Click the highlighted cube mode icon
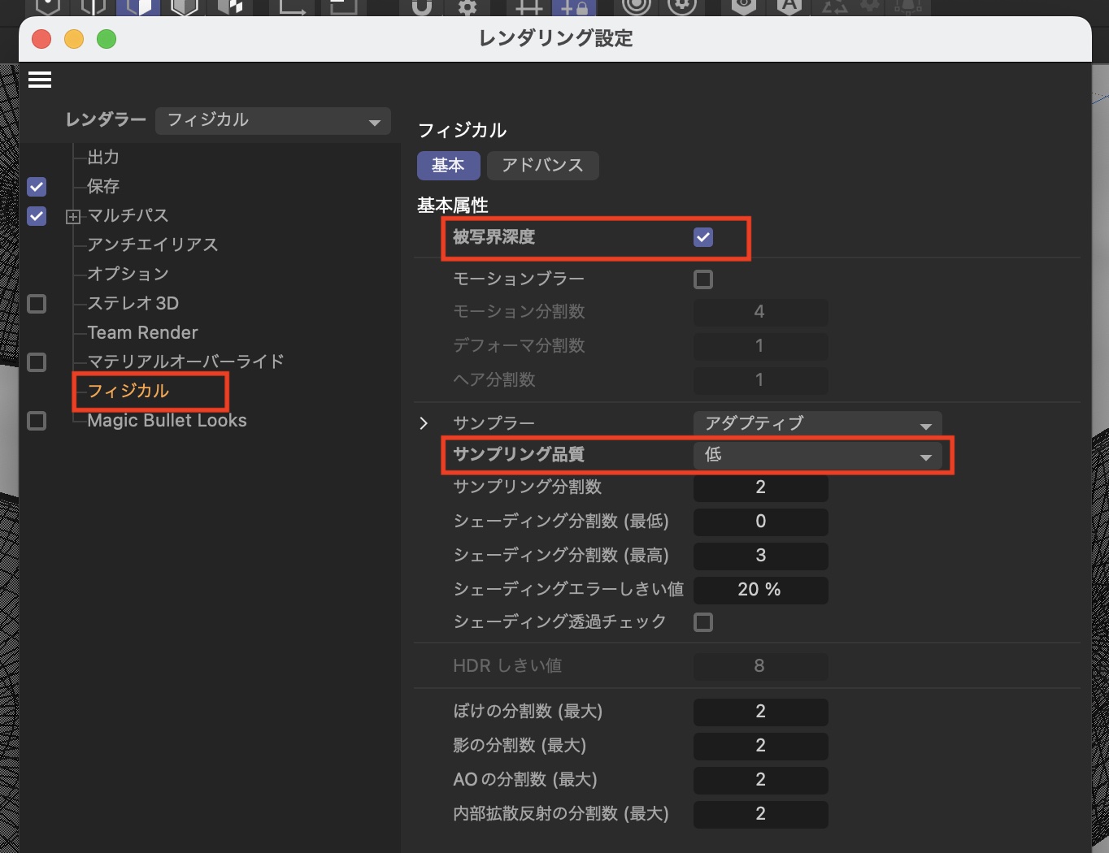The image size is (1109, 853). click(x=138, y=7)
